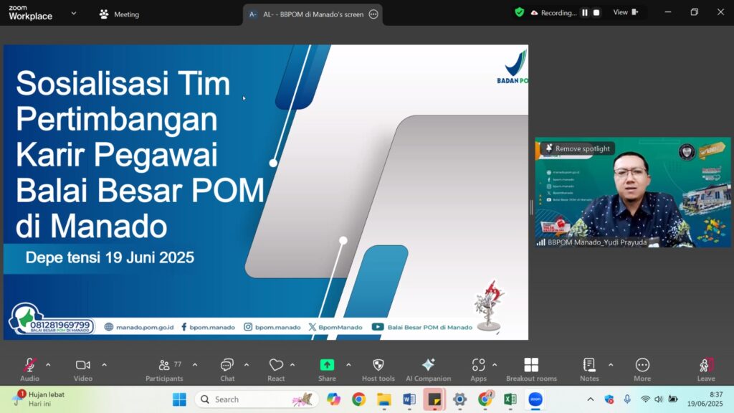Open shared screen options ellipsis in tab
Screen dimensions: 734x413
point(373,14)
